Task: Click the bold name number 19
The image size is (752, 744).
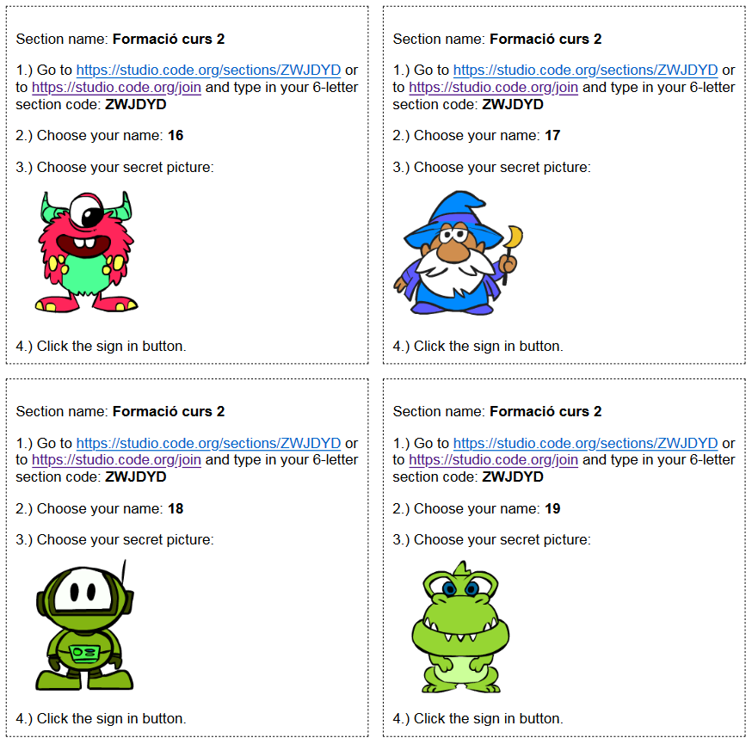Action: tap(552, 508)
